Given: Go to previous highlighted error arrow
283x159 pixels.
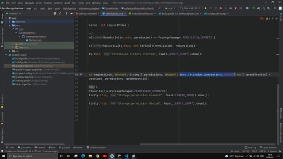Looking at the screenshot, I should click(x=273, y=19).
